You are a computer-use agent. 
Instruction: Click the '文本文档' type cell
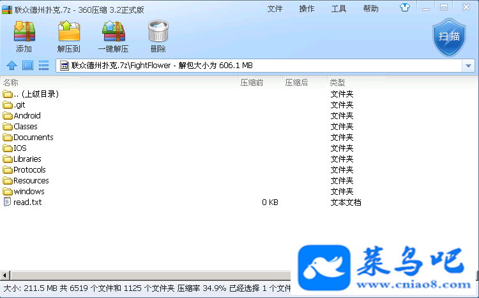pyautogui.click(x=346, y=202)
